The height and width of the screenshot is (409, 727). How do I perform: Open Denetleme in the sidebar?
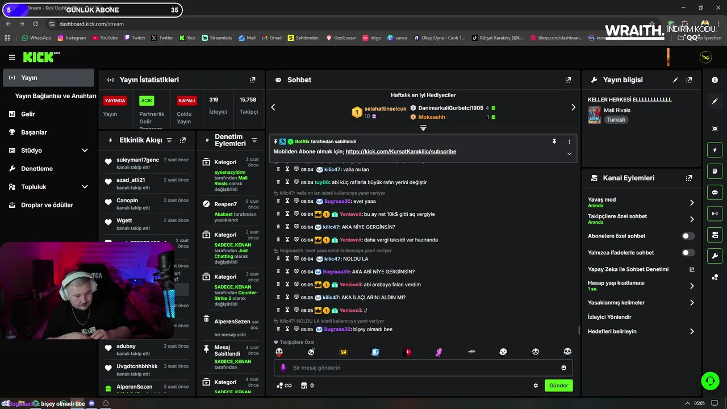pyautogui.click(x=37, y=169)
